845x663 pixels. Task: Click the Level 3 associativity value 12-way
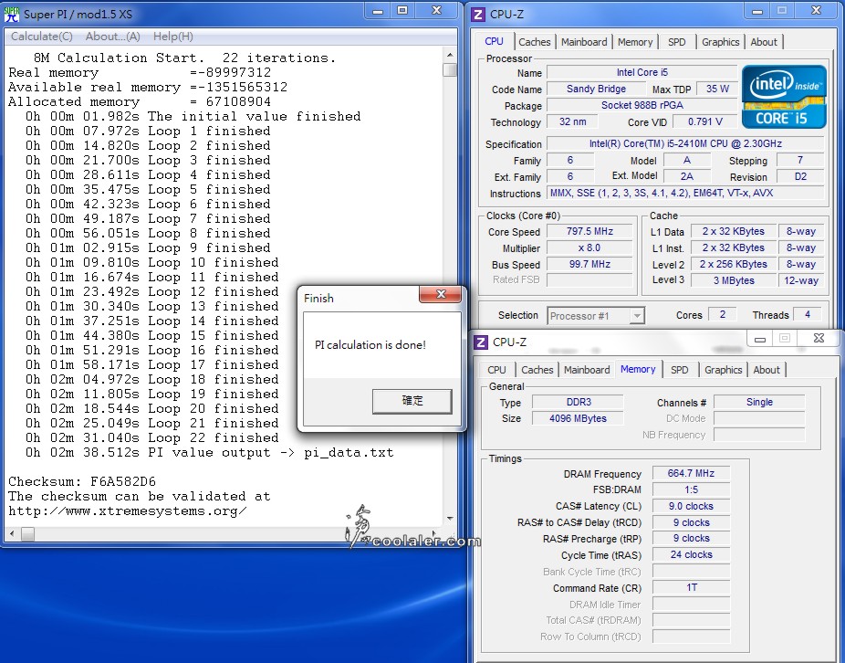click(801, 280)
